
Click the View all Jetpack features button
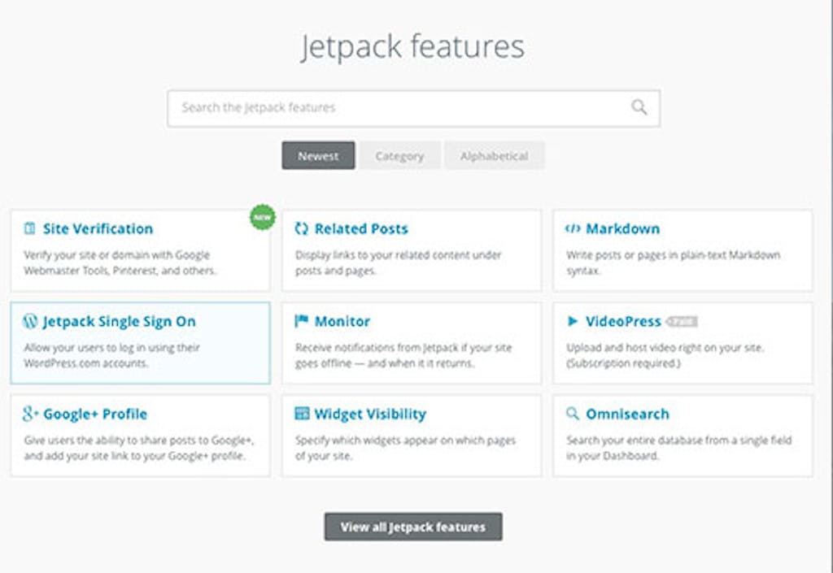pos(415,527)
